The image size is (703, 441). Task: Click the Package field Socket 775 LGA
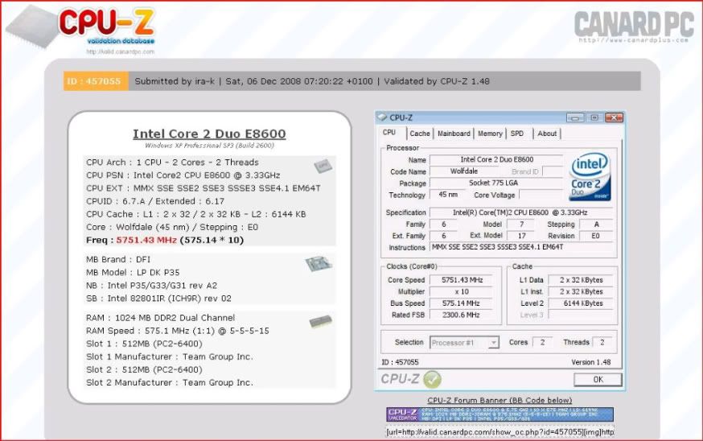pyautogui.click(x=497, y=183)
